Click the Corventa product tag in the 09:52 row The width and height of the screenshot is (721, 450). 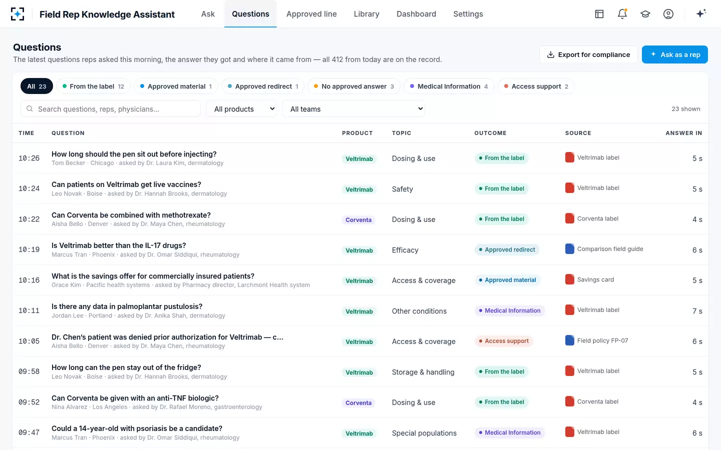pyautogui.click(x=358, y=403)
